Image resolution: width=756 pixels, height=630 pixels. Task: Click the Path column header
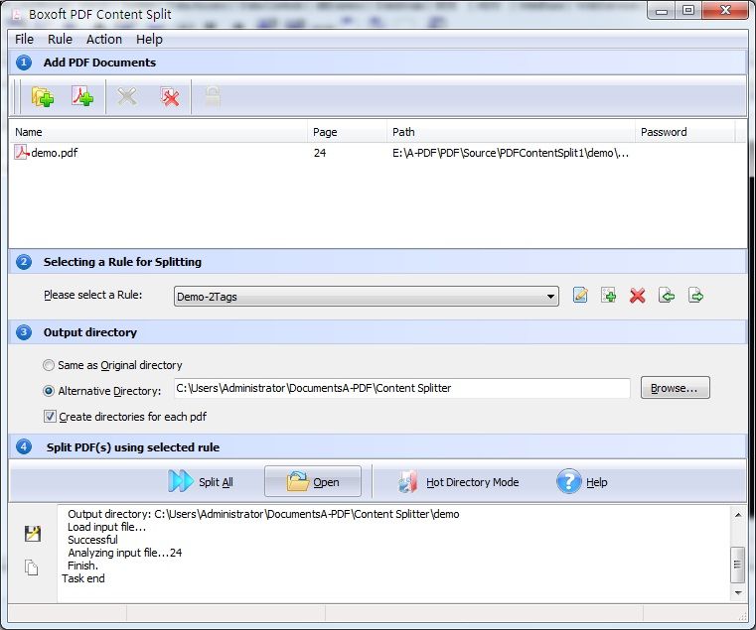tap(511, 132)
